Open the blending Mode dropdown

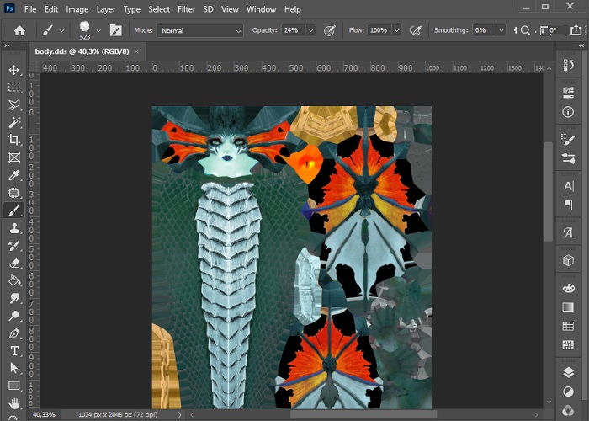pyautogui.click(x=199, y=30)
